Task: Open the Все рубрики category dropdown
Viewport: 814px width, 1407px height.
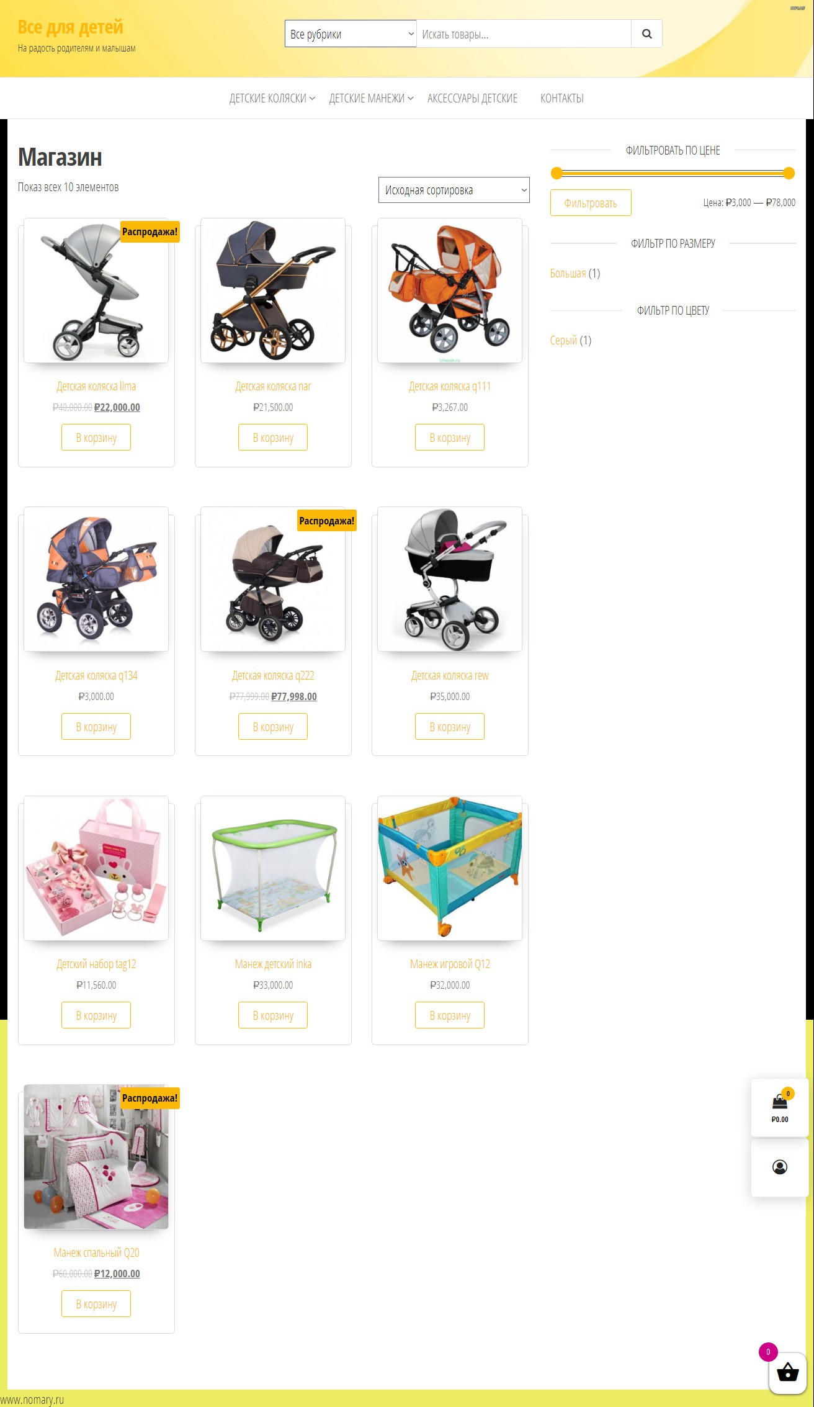Action: (351, 34)
